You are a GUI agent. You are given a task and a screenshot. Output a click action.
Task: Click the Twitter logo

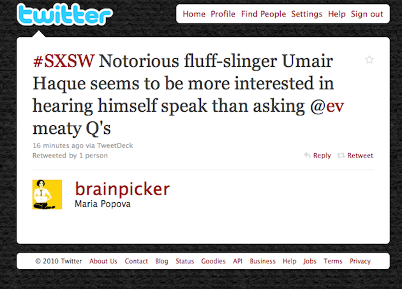click(x=64, y=15)
